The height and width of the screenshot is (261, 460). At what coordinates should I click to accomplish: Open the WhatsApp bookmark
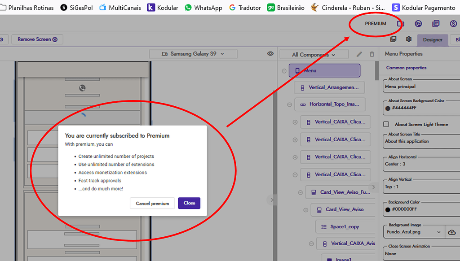(x=203, y=8)
